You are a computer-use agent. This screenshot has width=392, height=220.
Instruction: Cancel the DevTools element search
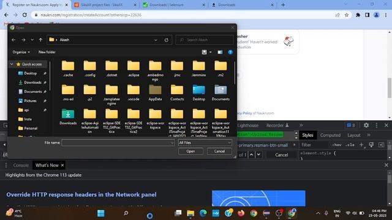pos(282,155)
